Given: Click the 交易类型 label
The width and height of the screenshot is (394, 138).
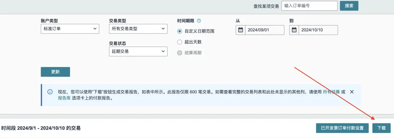Looking at the screenshot, I should (x=117, y=21).
